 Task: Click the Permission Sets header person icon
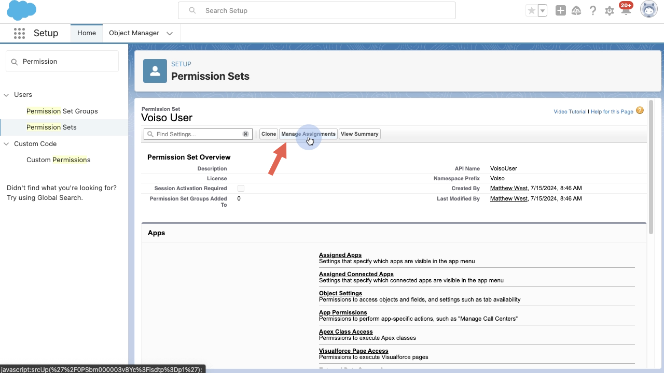155,71
